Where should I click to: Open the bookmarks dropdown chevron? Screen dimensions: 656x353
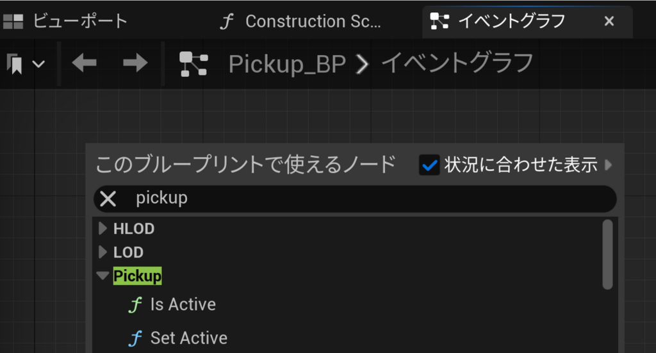pos(38,64)
